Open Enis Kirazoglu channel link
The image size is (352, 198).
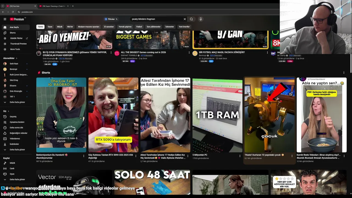point(49,59)
